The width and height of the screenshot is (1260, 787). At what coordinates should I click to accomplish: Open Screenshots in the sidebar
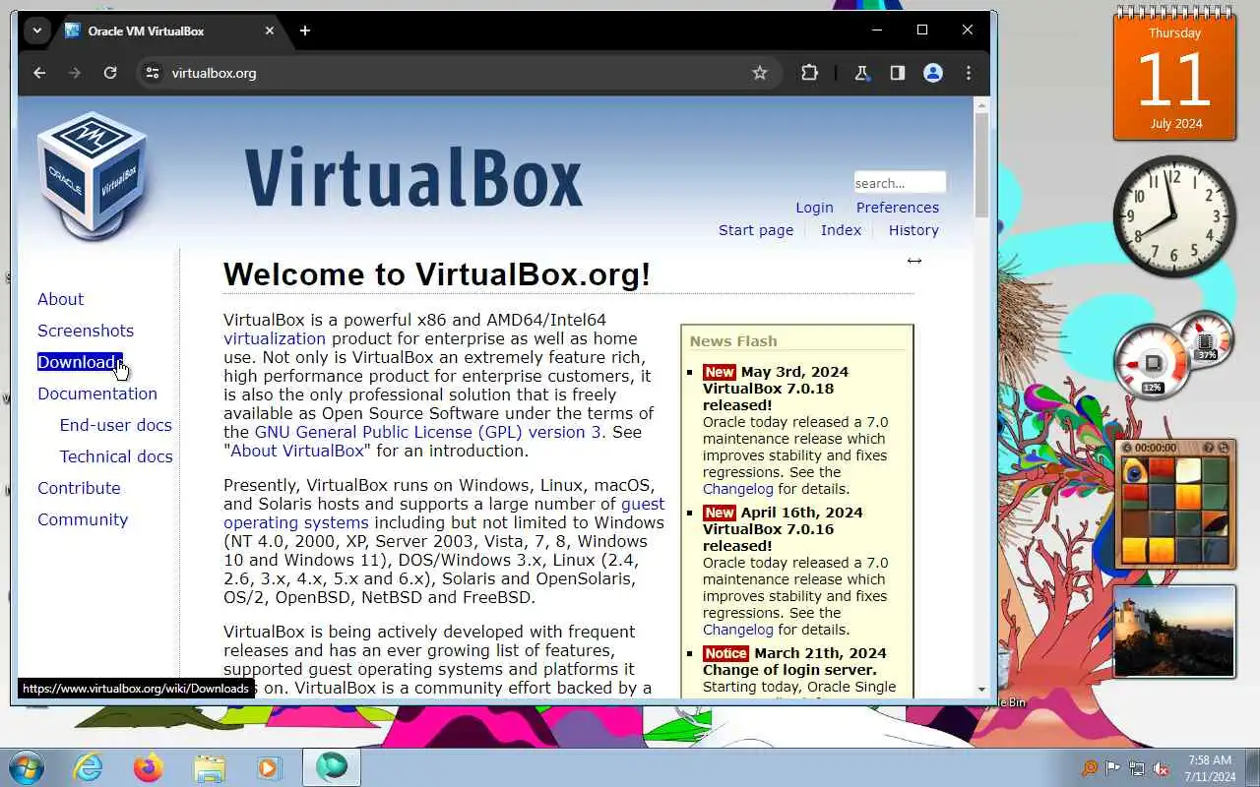86,331
